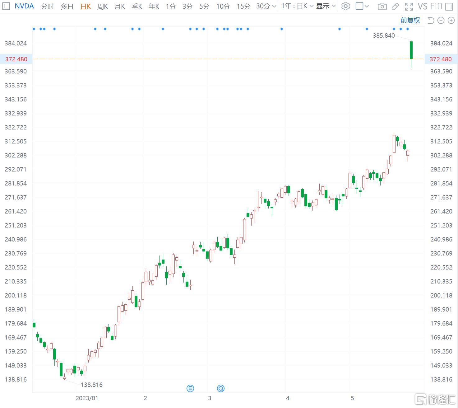
Task: Click the 220.552 left axis price
Action: point(16,267)
